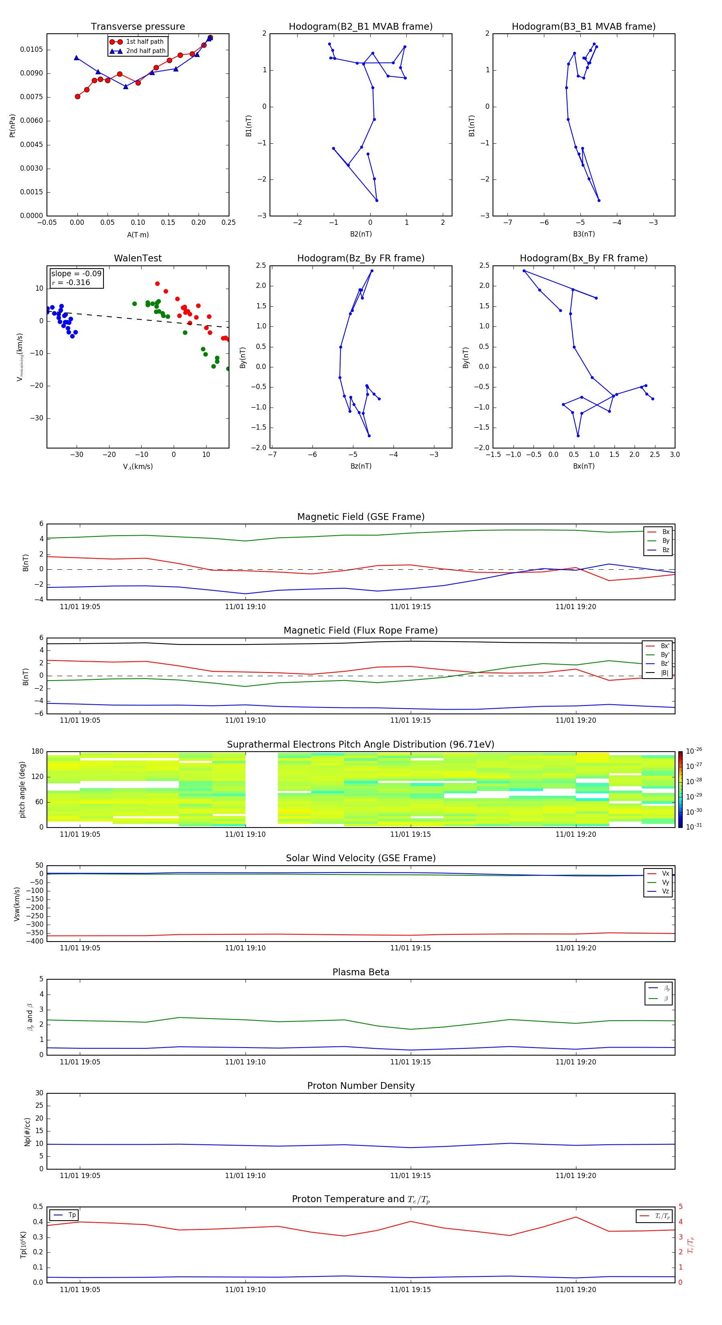Screen dimensions: 722x1325
Task: Click the 'Hodogram(Bx_By FR frame)' title
Action: (584, 258)
